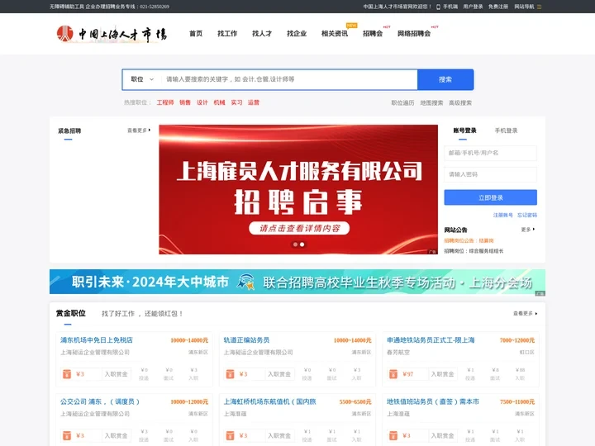
Task: Click red envelope icon on 浦东机场中免日上免税店 card
Action: click(67, 374)
